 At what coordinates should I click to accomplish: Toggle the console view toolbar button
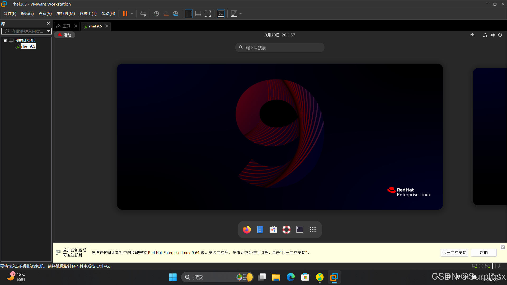(221, 14)
